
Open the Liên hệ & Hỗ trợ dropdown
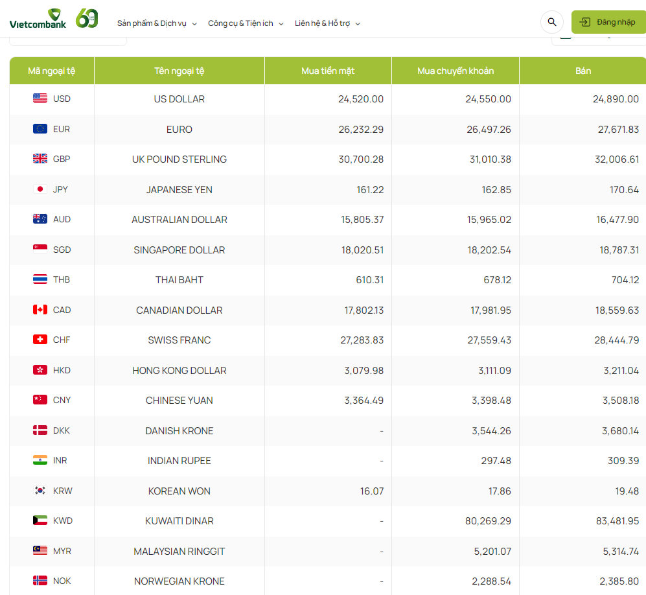click(x=327, y=23)
